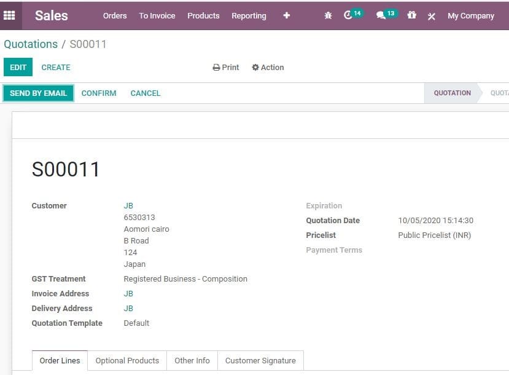509x375 pixels.
Task: Open the tools/support icon in top bar
Action: coord(431,16)
